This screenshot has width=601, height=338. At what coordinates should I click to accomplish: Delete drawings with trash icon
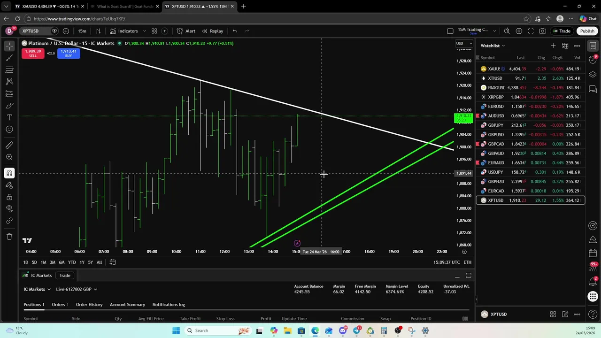9,237
